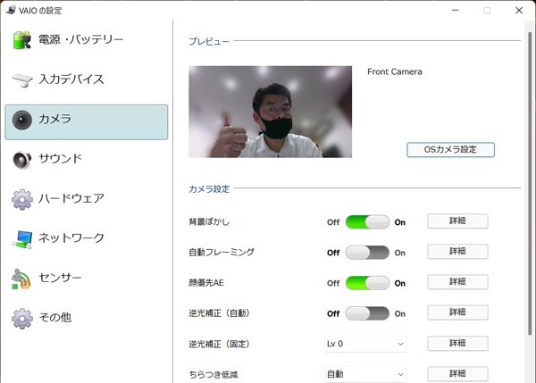Click the keyboard icon beside 入力デバイス
The height and width of the screenshot is (383, 536).
(22, 80)
